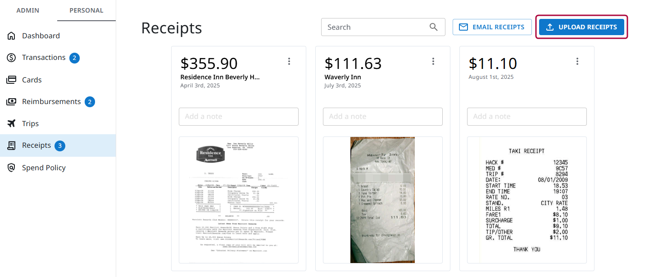Image resolution: width=649 pixels, height=277 pixels.
Task: Click the Add a note field on Waverly Inn receipt
Action: 383,117
